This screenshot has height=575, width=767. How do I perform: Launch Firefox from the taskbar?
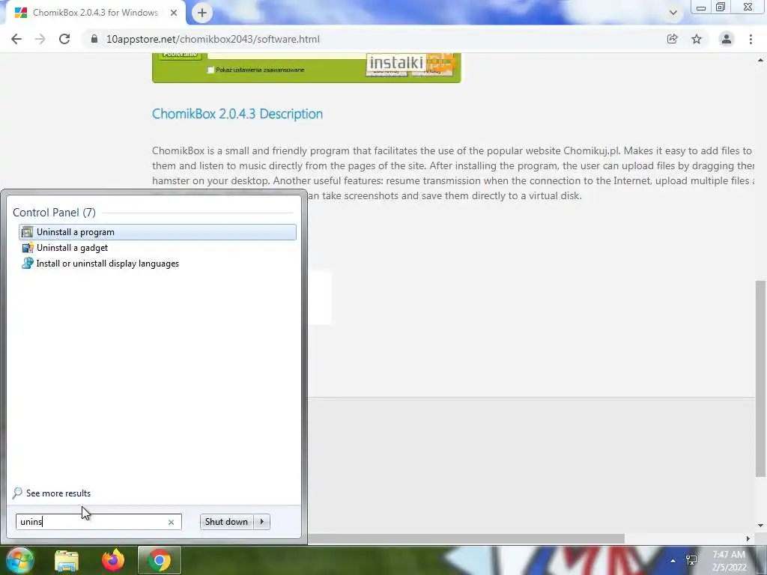click(x=113, y=560)
